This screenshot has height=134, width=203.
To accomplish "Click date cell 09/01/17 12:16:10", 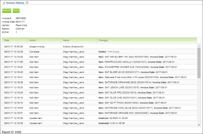I will coord(13,103).
